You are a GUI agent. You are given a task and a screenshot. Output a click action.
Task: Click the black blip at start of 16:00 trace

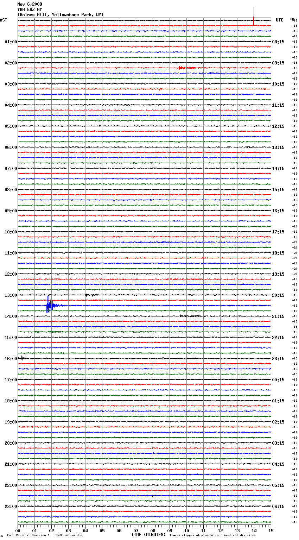pyautogui.click(x=22, y=358)
